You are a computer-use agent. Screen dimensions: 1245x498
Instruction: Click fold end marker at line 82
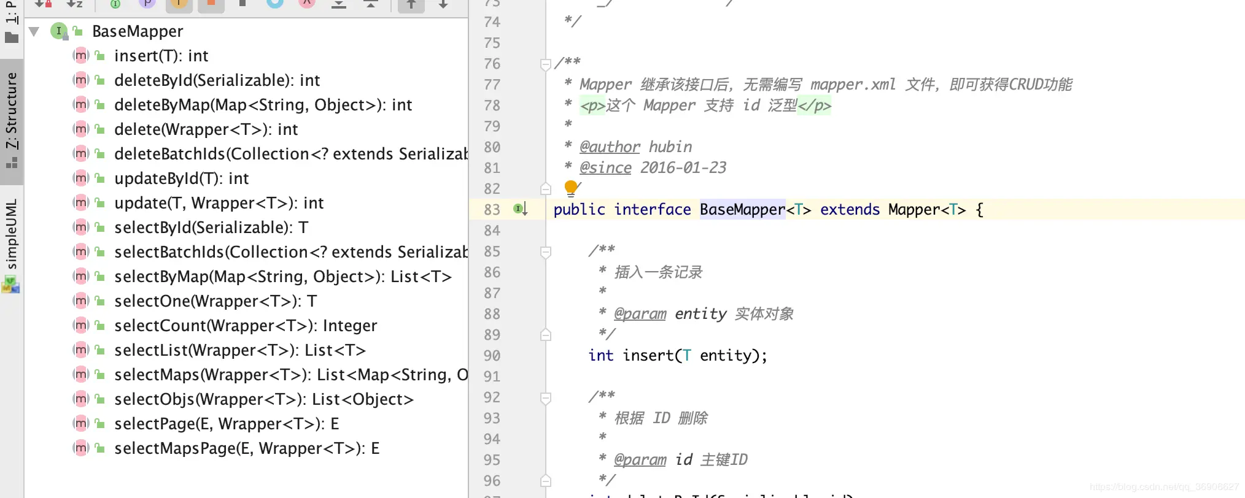coord(545,189)
